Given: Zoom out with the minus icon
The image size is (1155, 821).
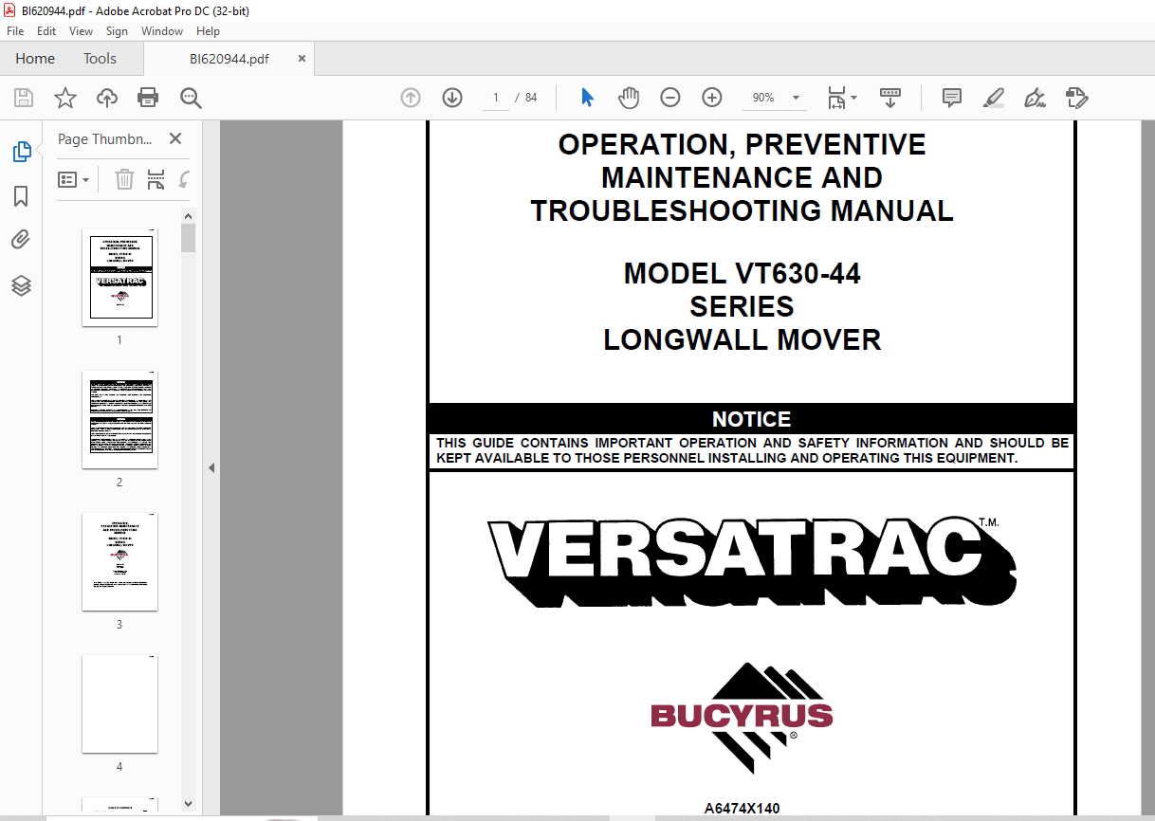Looking at the screenshot, I should click(670, 98).
